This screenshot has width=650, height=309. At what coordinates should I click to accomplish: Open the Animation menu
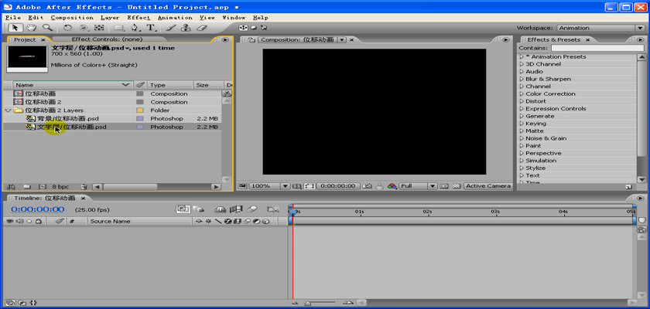[175, 18]
